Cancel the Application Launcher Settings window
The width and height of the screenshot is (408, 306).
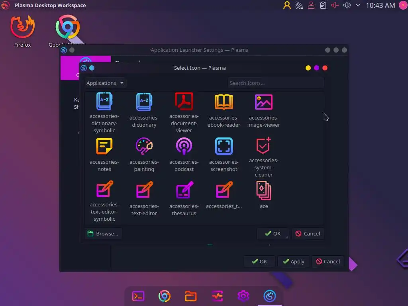point(328,261)
